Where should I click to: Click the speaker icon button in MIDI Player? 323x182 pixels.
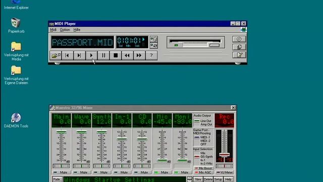point(239,47)
